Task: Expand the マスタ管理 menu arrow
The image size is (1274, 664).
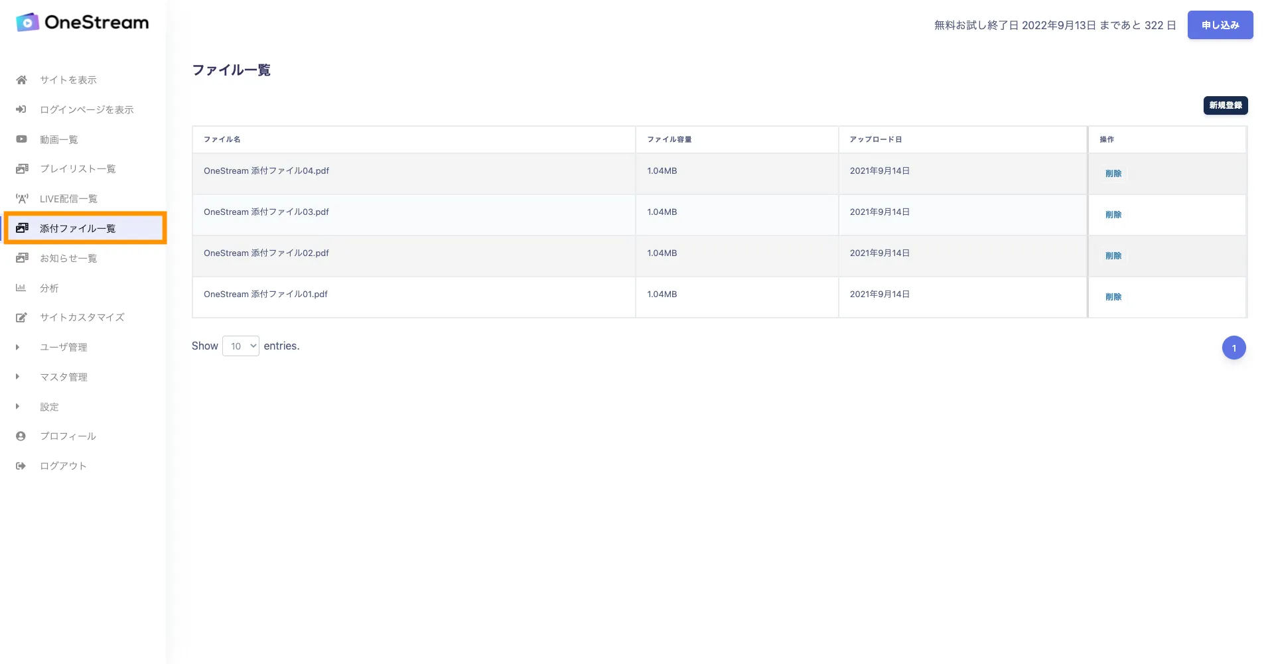Action: tap(17, 377)
